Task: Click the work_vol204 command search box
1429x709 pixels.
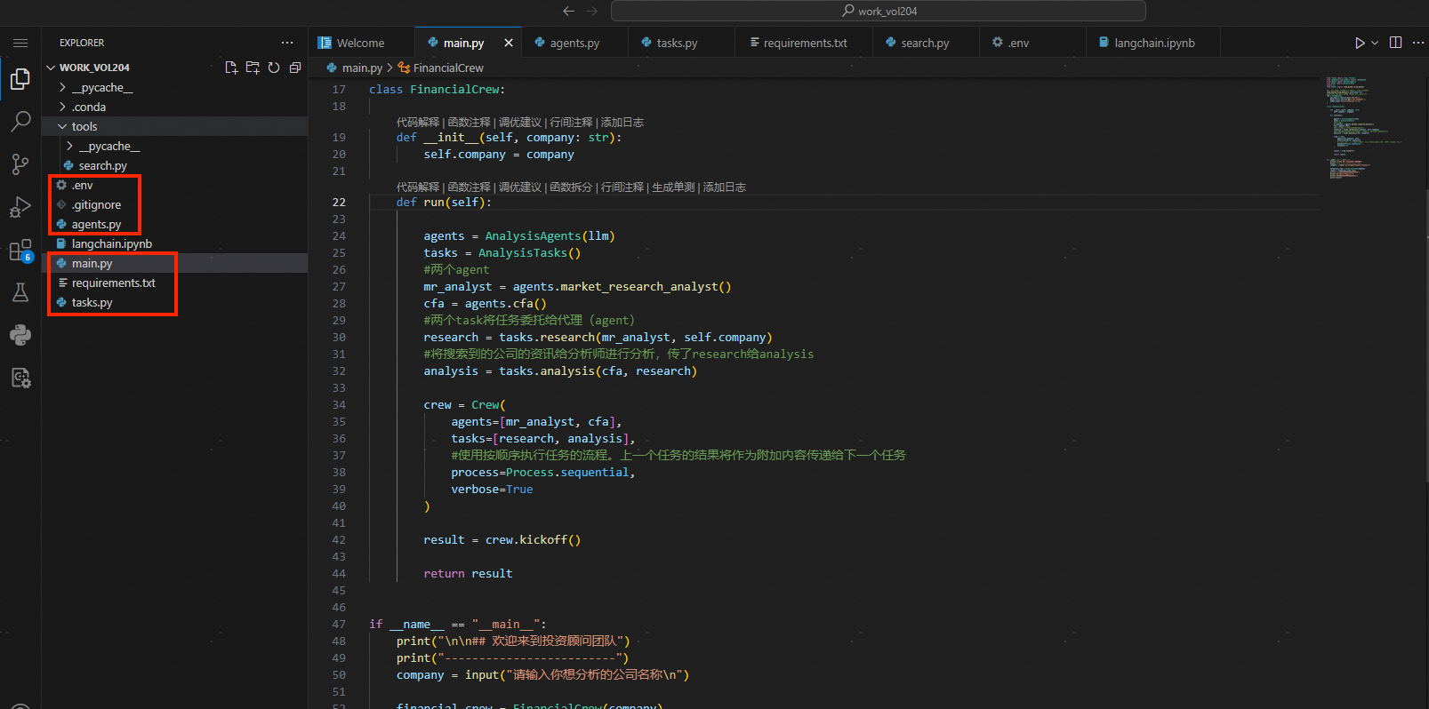Action: pyautogui.click(x=879, y=11)
